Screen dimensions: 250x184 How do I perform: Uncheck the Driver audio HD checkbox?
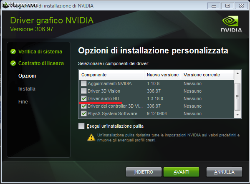click(83, 98)
